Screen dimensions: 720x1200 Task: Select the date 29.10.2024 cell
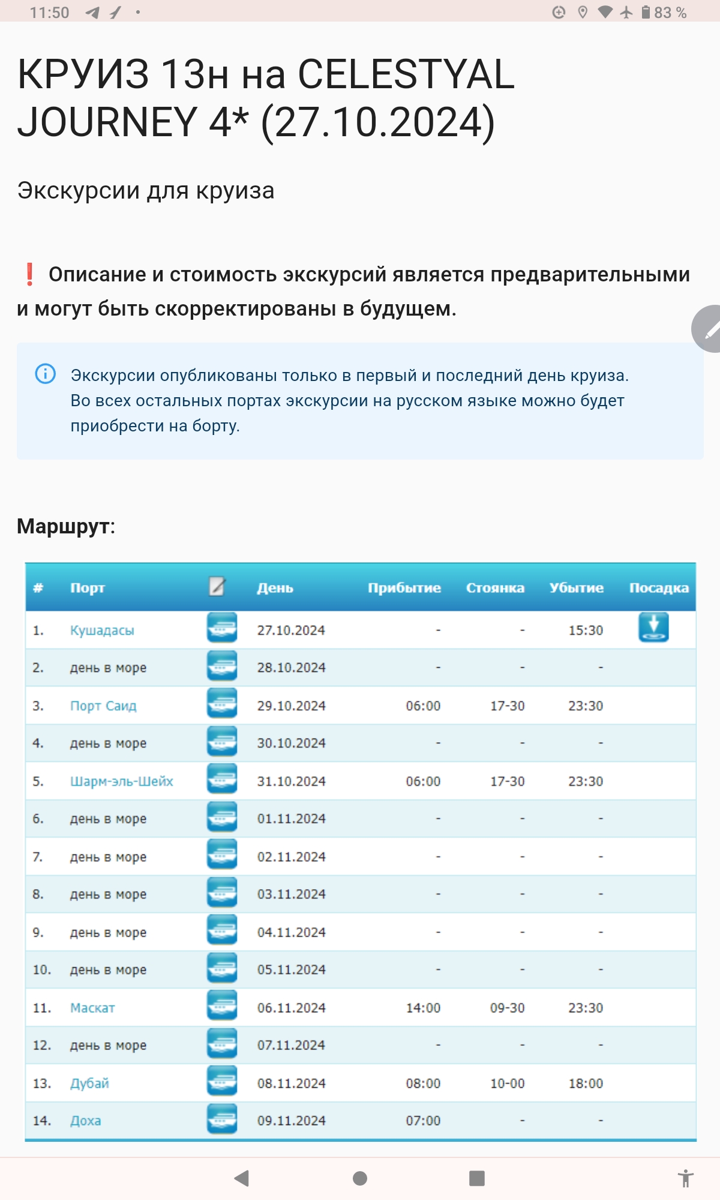(291, 706)
